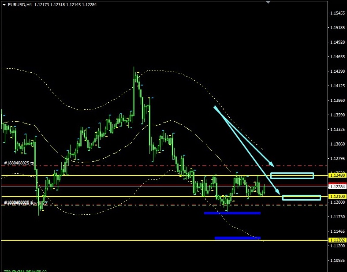Open the EURUSD,H4 chart dropdown arrow

coord(4,4)
